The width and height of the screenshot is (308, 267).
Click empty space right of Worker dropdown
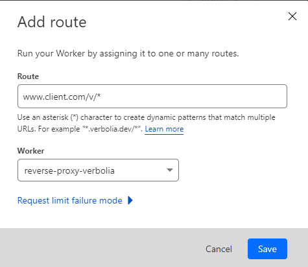click(x=233, y=170)
